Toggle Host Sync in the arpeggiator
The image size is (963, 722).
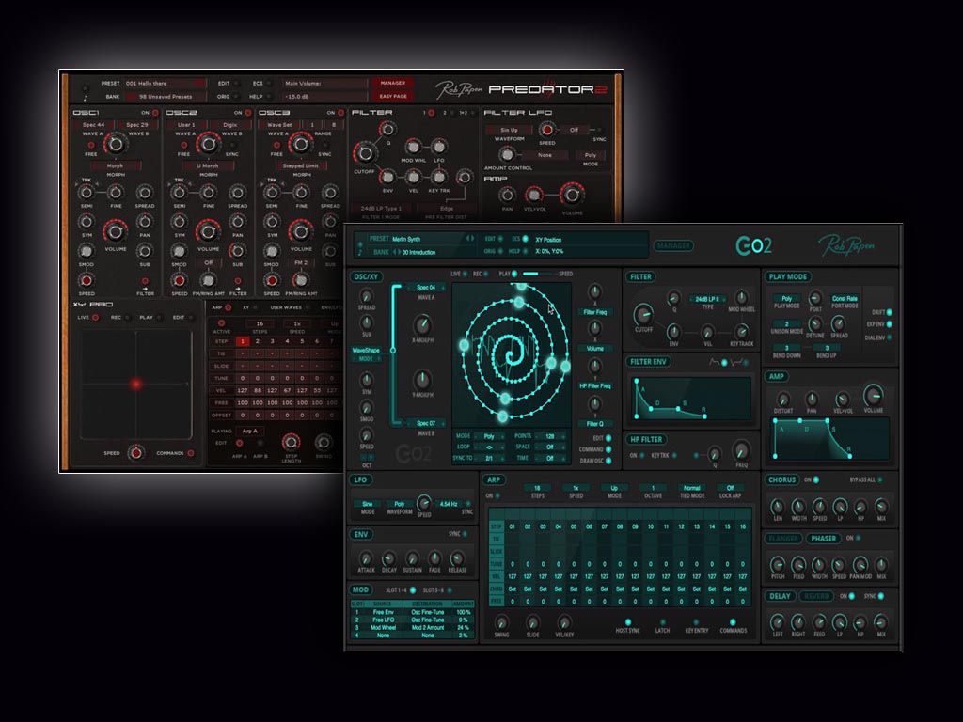pos(628,621)
